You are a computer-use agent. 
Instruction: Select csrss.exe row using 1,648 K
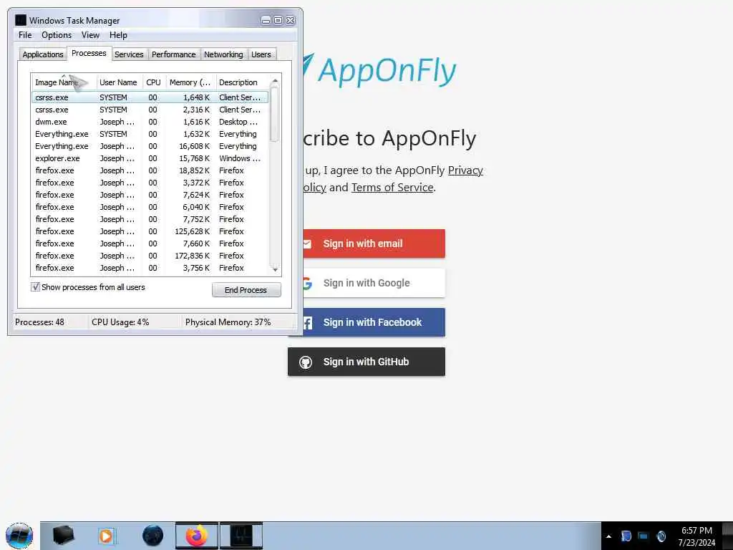[x=150, y=97]
